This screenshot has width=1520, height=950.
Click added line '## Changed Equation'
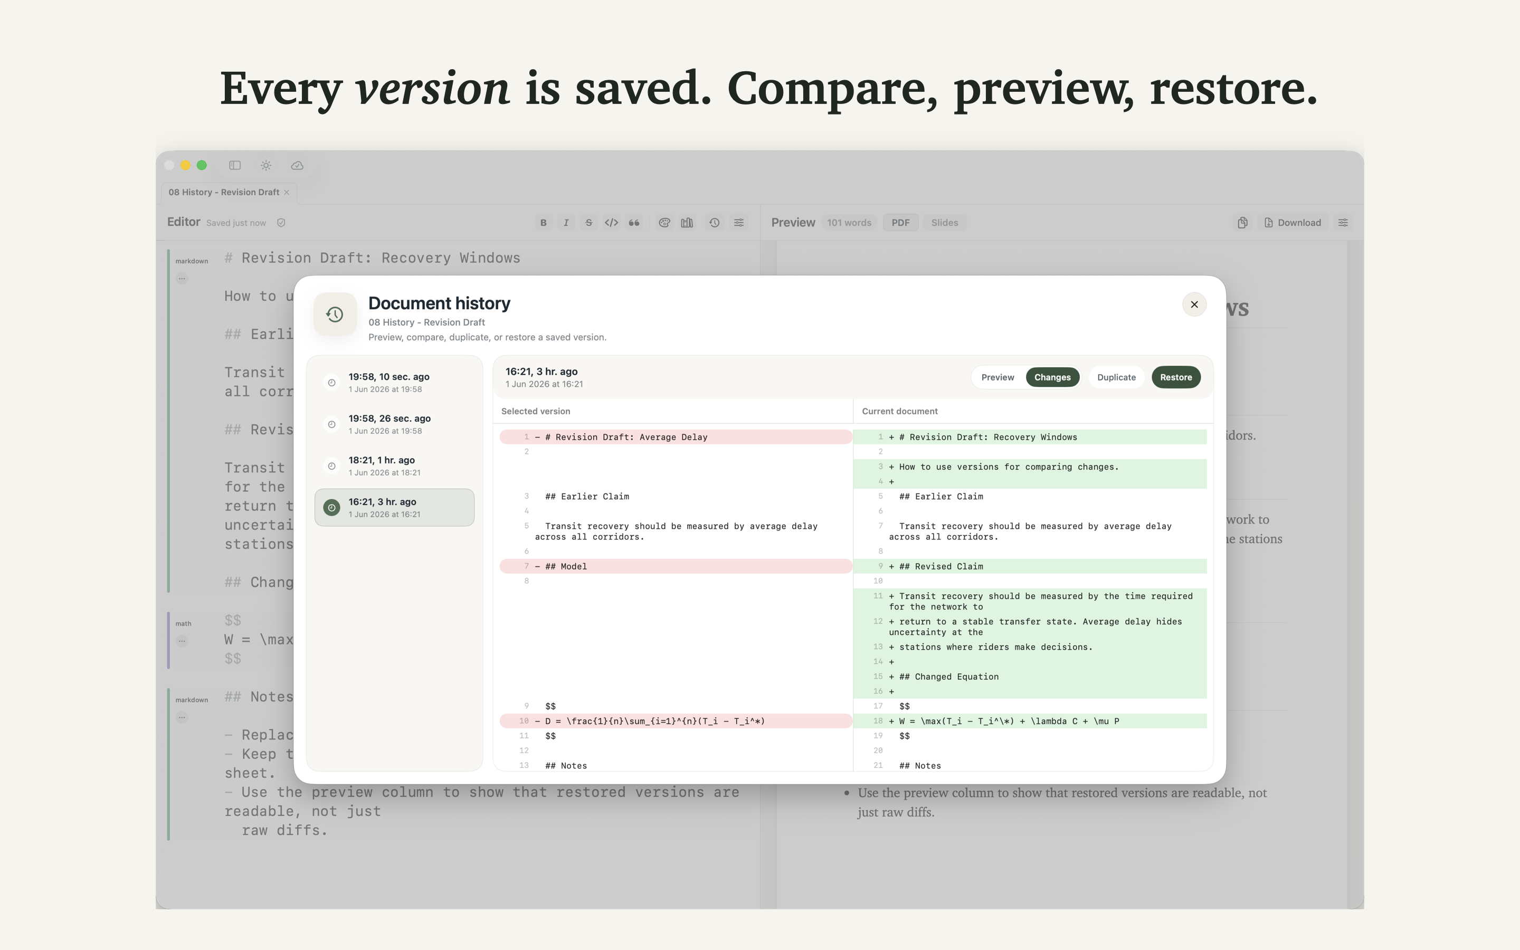coord(1030,677)
